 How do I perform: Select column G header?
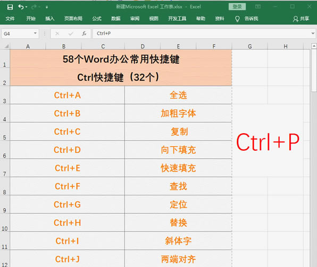[250, 46]
